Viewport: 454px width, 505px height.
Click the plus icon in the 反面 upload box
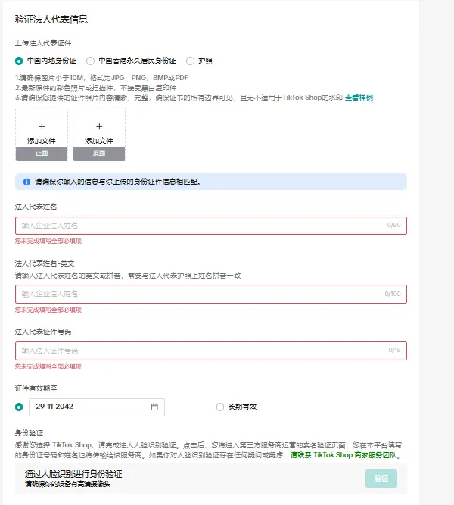tap(99, 126)
